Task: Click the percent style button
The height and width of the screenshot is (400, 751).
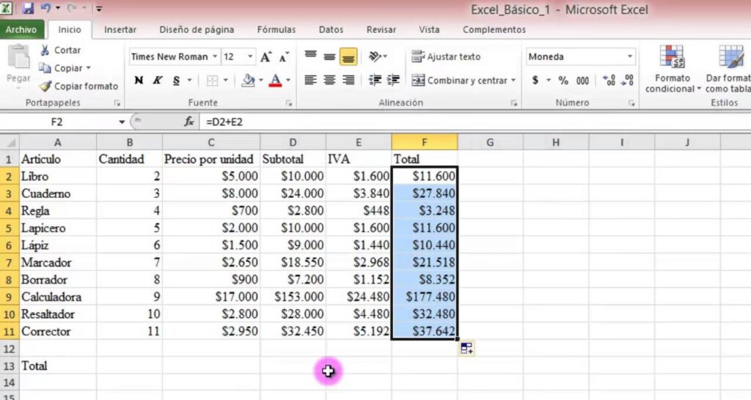Action: point(563,81)
